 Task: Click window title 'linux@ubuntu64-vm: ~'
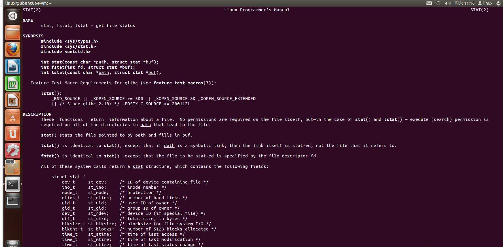[x=29, y=3]
